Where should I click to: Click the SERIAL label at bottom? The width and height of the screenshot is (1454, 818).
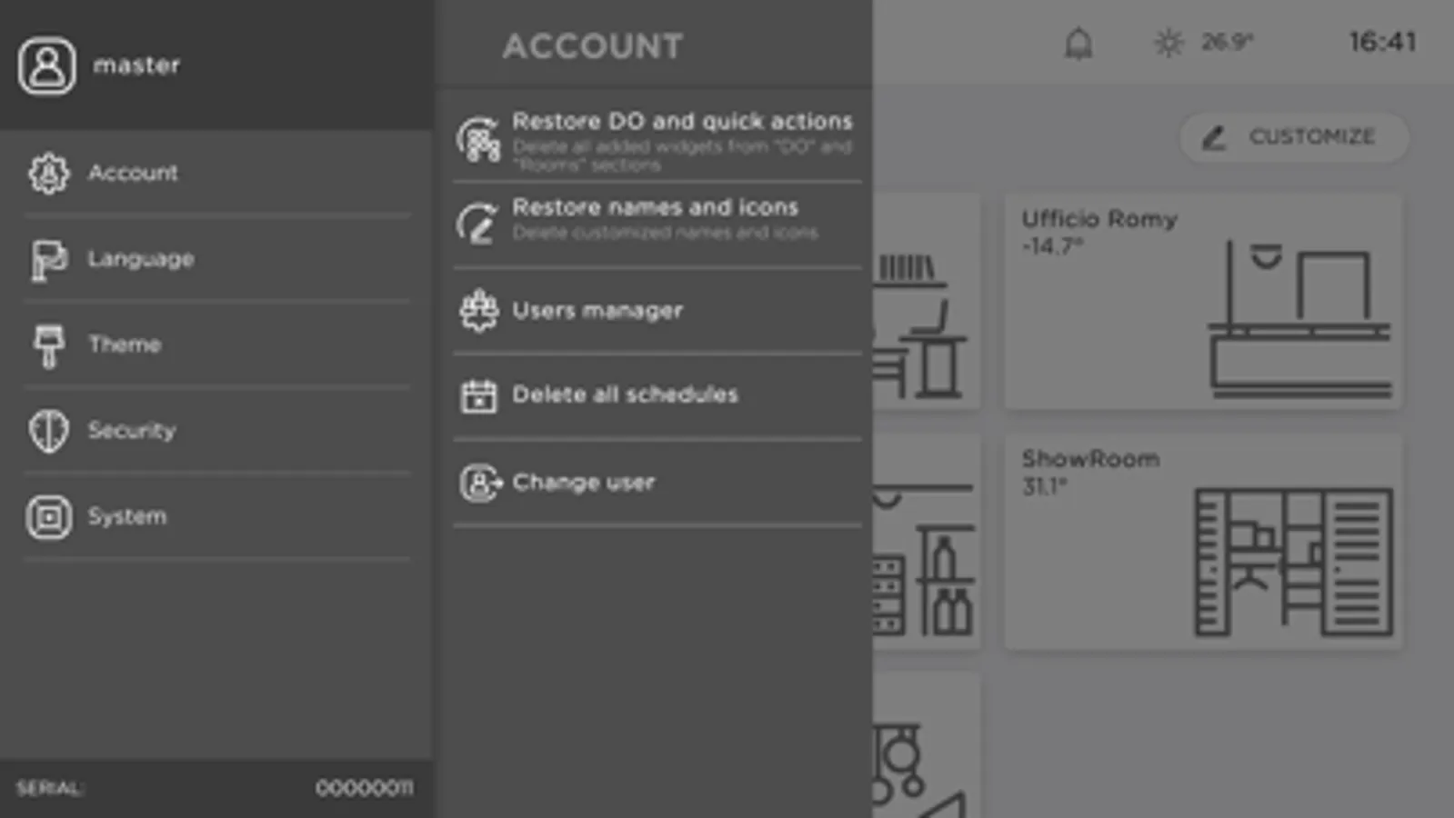click(49, 788)
